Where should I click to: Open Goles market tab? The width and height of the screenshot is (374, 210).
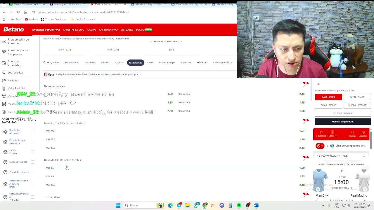(150, 62)
